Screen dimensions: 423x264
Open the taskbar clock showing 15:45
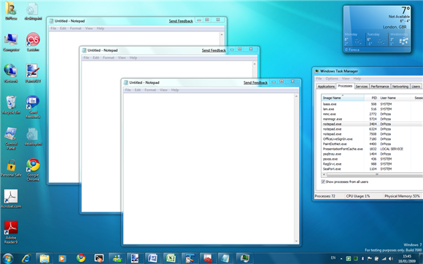[407, 259]
